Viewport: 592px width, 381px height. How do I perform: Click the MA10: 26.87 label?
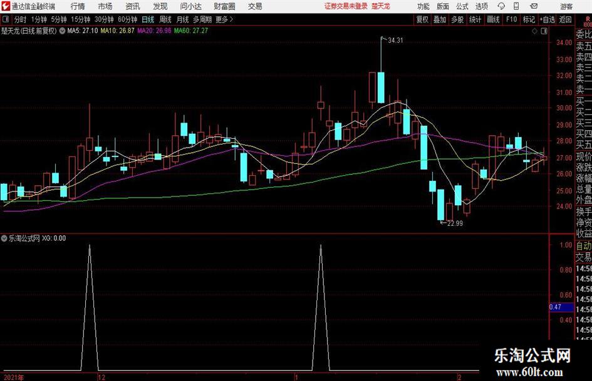117,31
